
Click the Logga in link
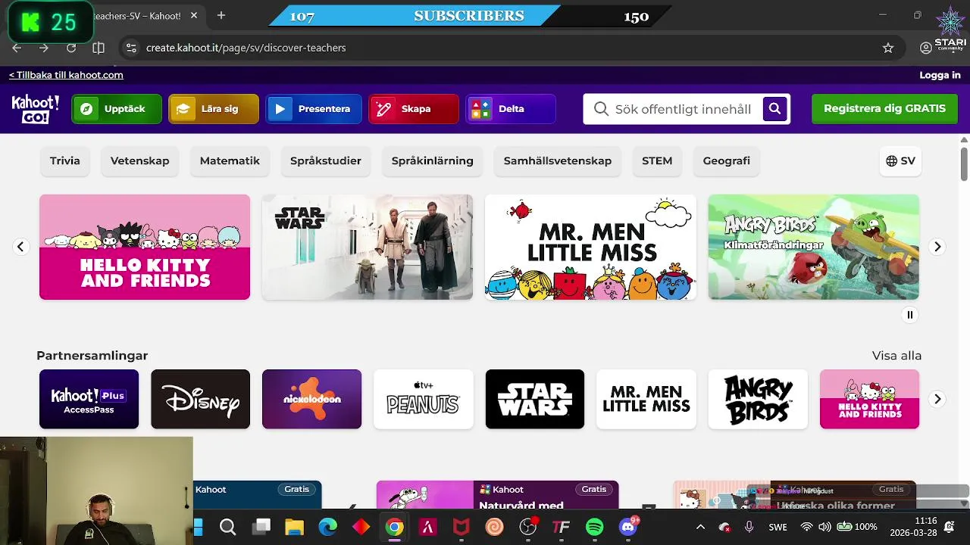940,75
